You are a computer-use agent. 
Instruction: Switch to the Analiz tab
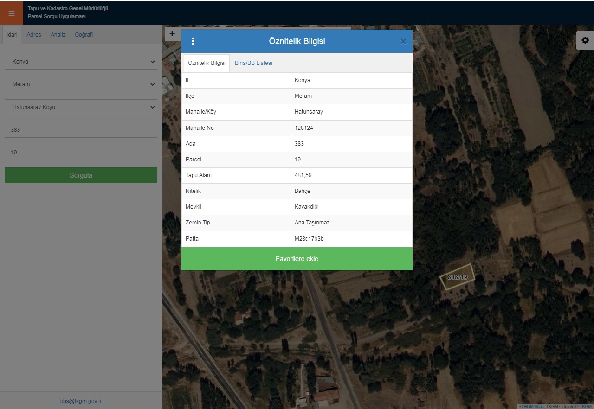(58, 35)
